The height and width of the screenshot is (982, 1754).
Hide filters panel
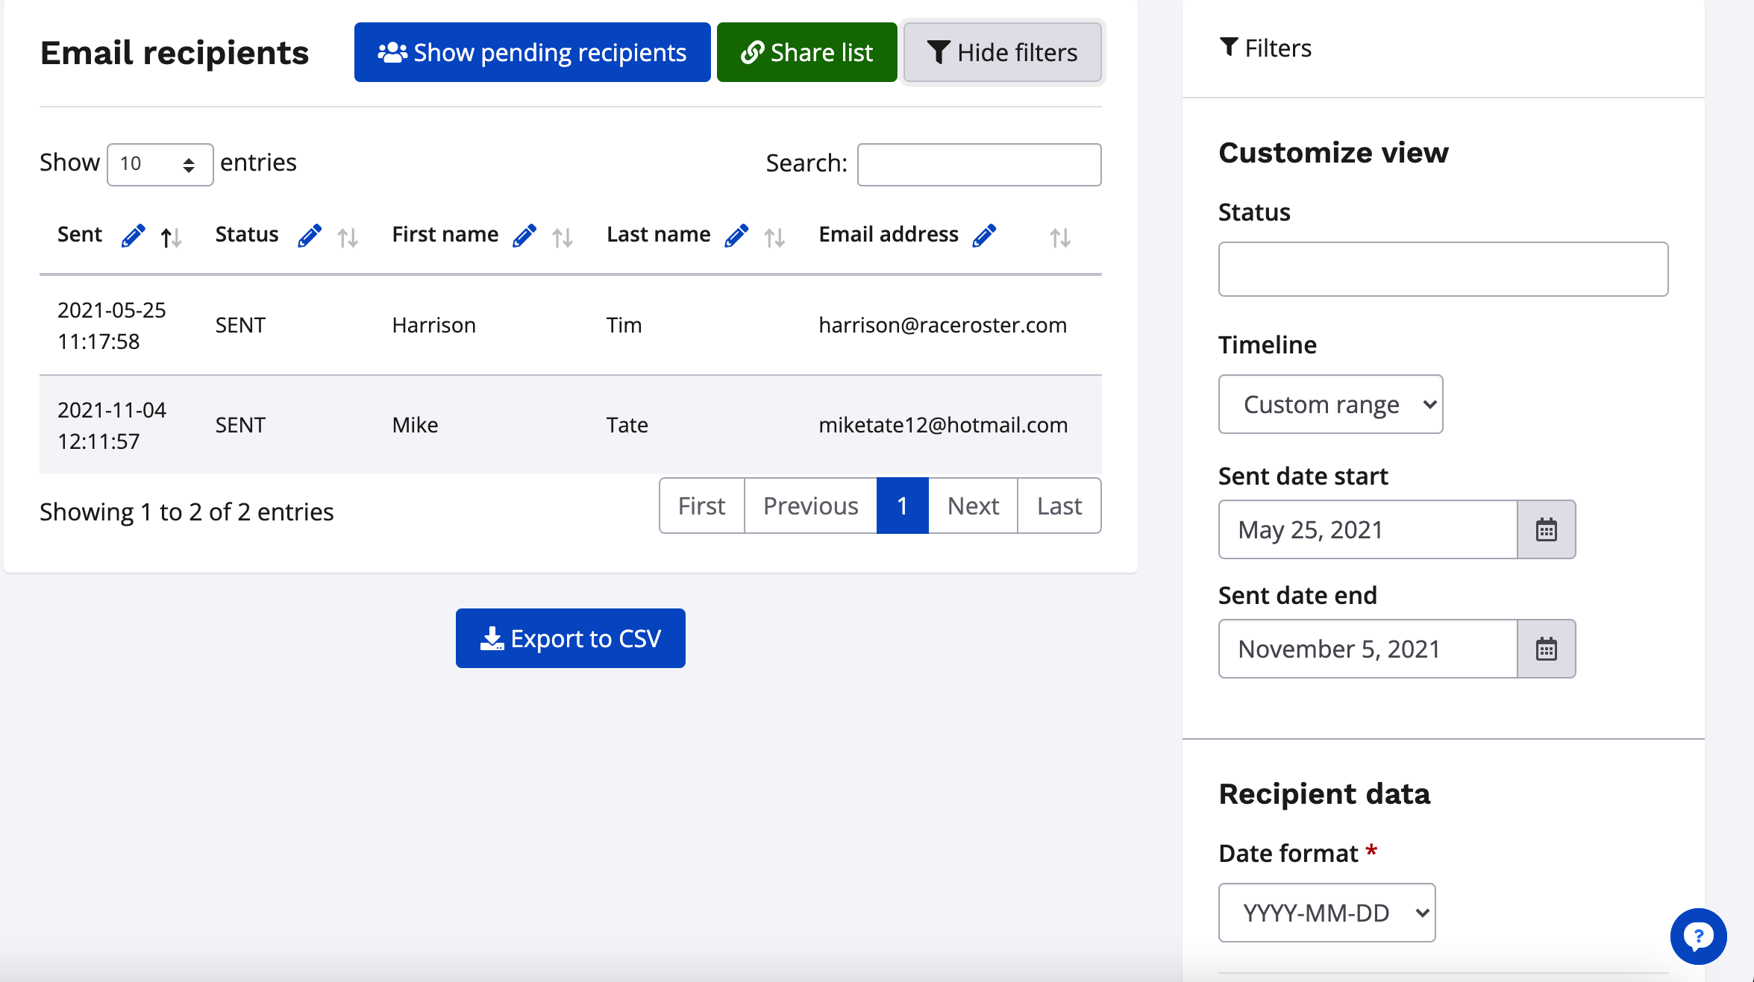[1002, 52]
